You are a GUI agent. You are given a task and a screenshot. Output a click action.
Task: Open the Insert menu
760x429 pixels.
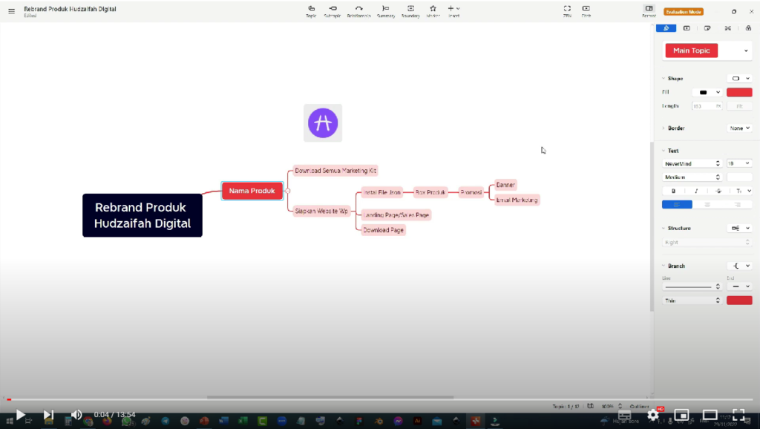[453, 9]
